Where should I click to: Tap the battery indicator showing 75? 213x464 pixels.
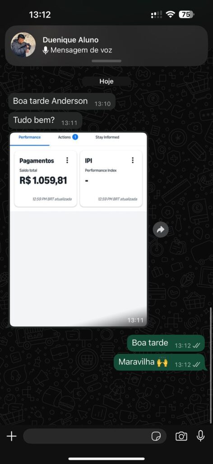pos(186,14)
